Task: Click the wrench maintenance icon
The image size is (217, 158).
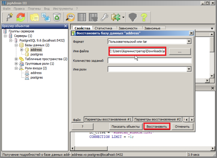Action: pos(104,17)
